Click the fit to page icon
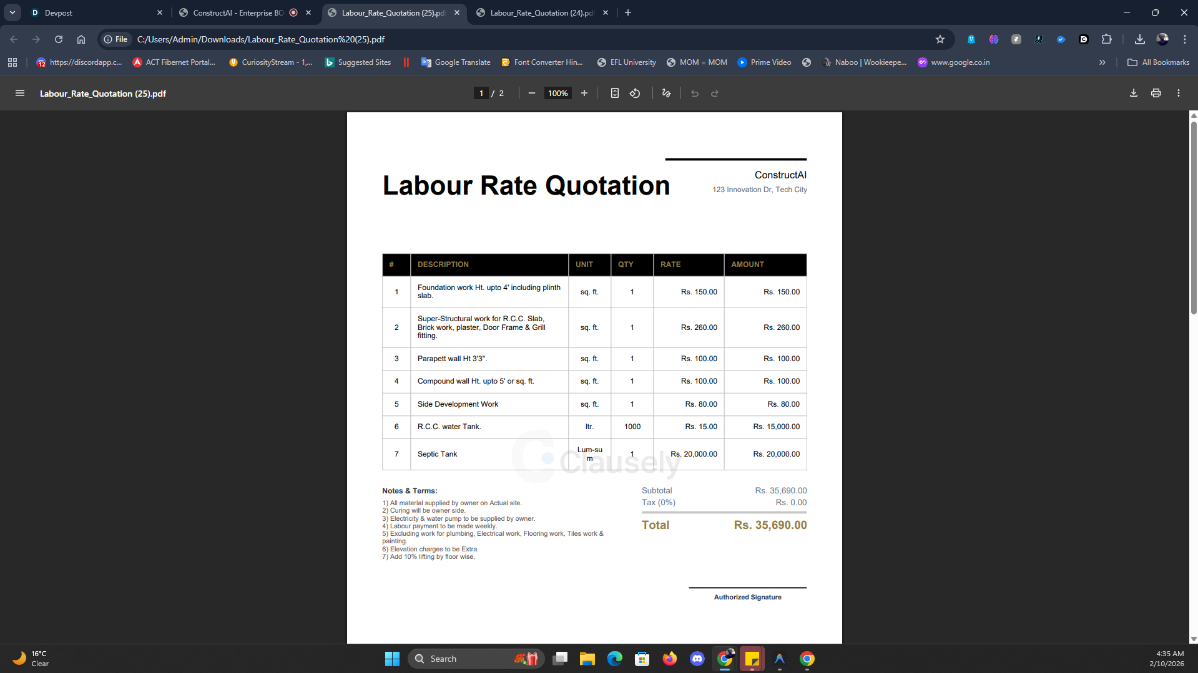This screenshot has height=673, width=1198. pyautogui.click(x=615, y=94)
